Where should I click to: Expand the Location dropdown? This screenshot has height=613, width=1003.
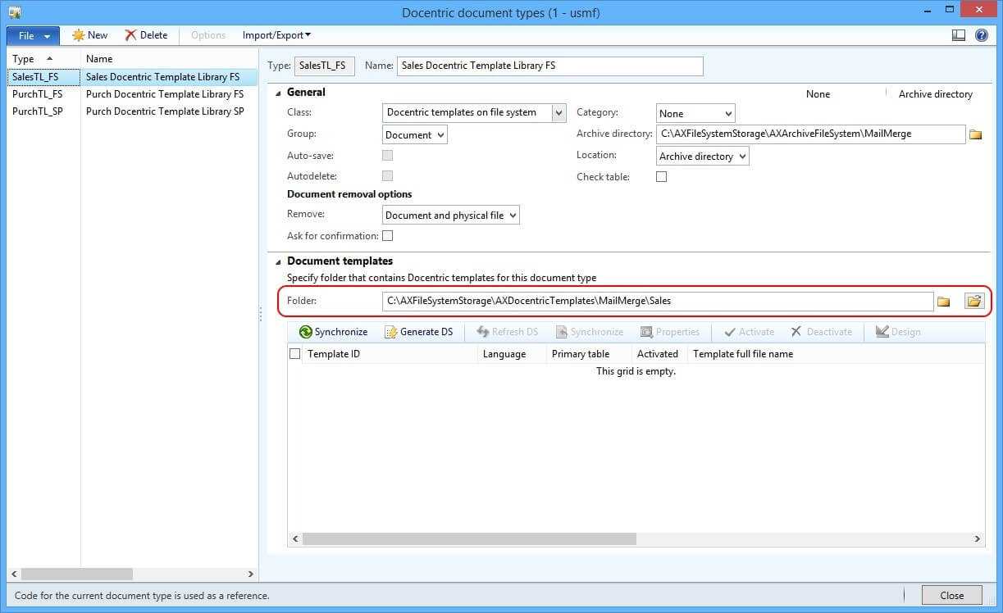(x=741, y=157)
